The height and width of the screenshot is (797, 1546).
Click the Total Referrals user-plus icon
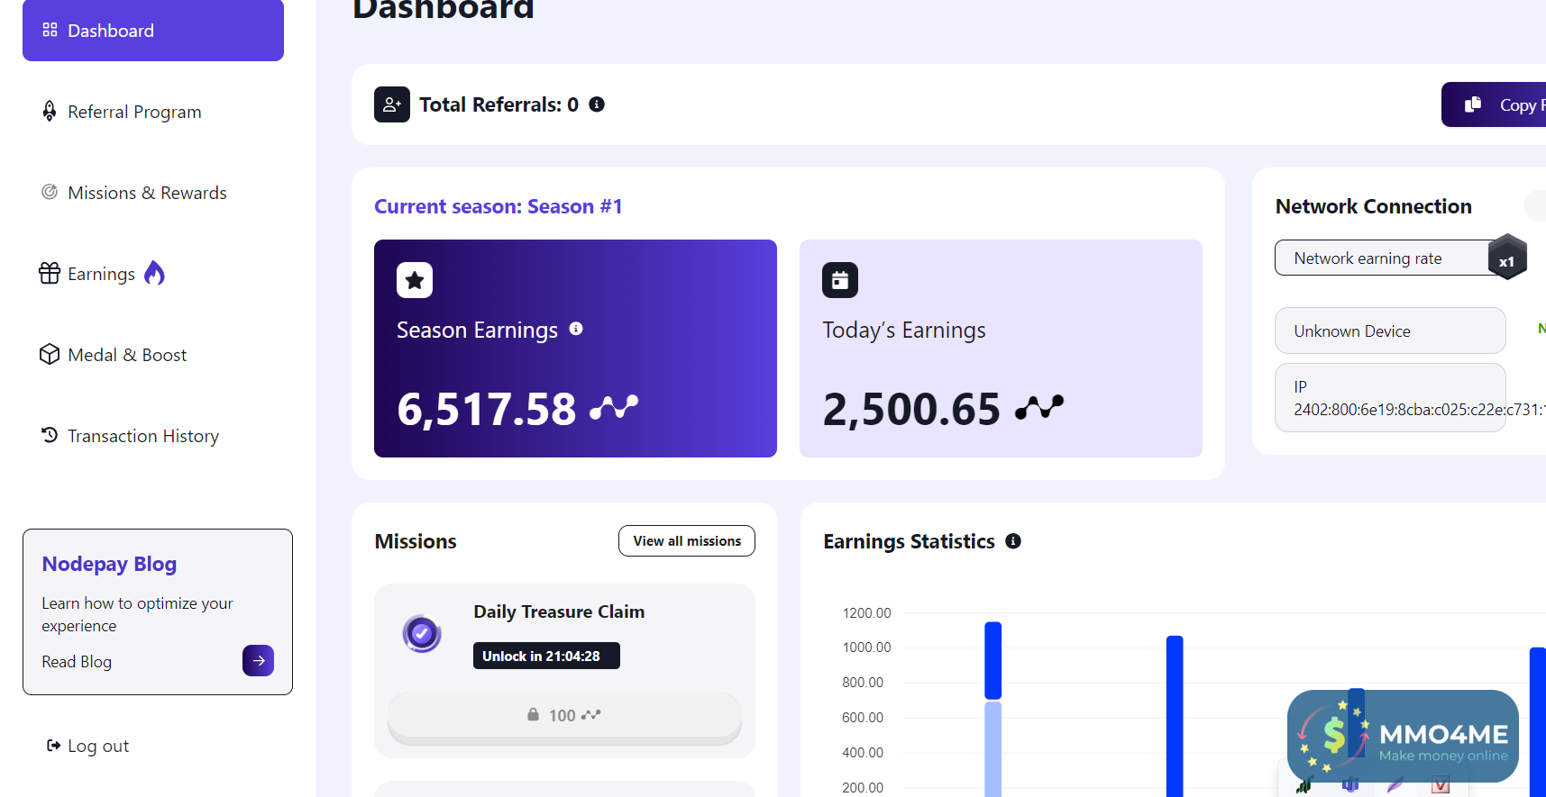(392, 104)
